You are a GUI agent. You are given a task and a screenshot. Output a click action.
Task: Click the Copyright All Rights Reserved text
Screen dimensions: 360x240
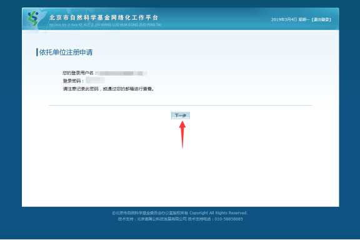point(219,213)
